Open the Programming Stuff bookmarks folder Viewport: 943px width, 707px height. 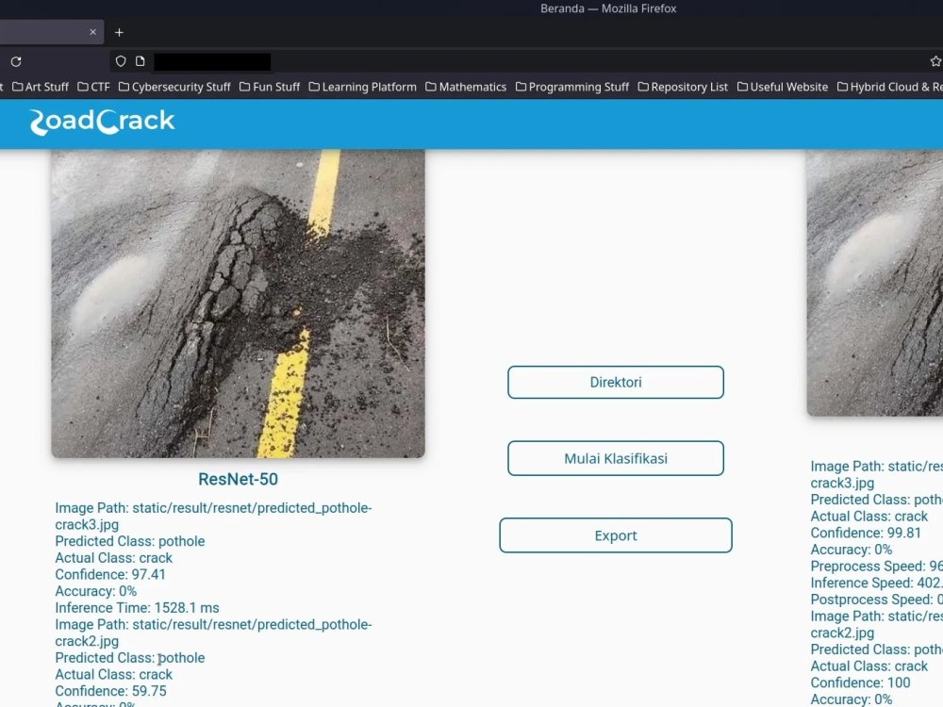[572, 87]
